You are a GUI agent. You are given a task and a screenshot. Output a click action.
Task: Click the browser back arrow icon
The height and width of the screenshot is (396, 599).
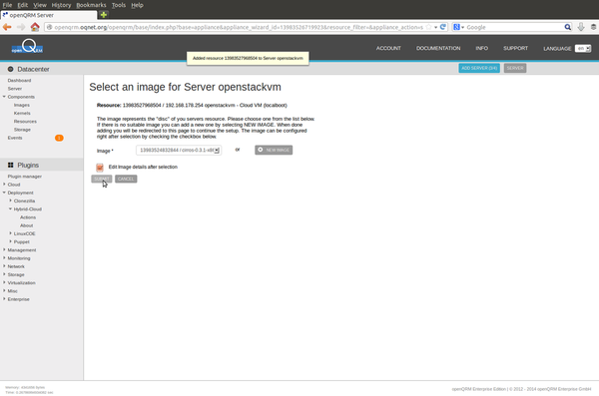(x=7, y=27)
